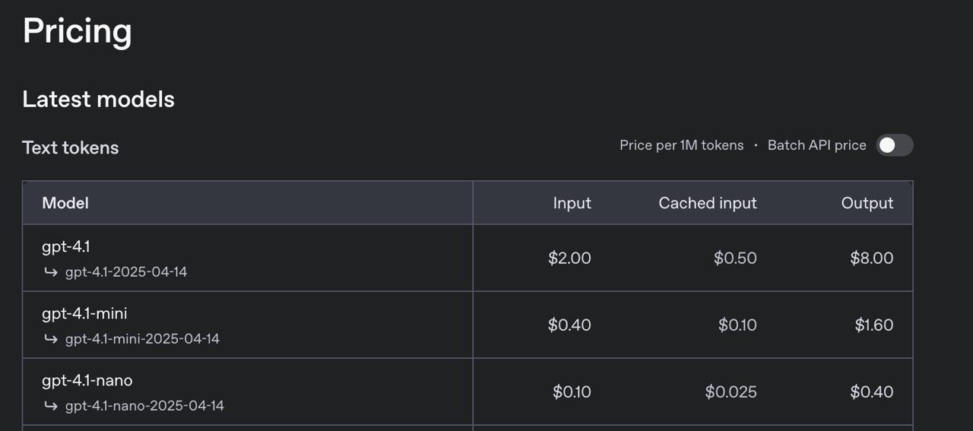
Task: Select the gpt-4.1 model name
Action: click(66, 246)
